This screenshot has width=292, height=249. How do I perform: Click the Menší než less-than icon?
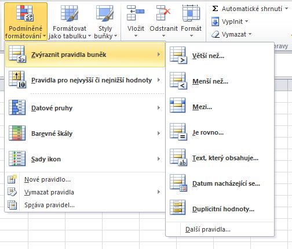coord(178,81)
